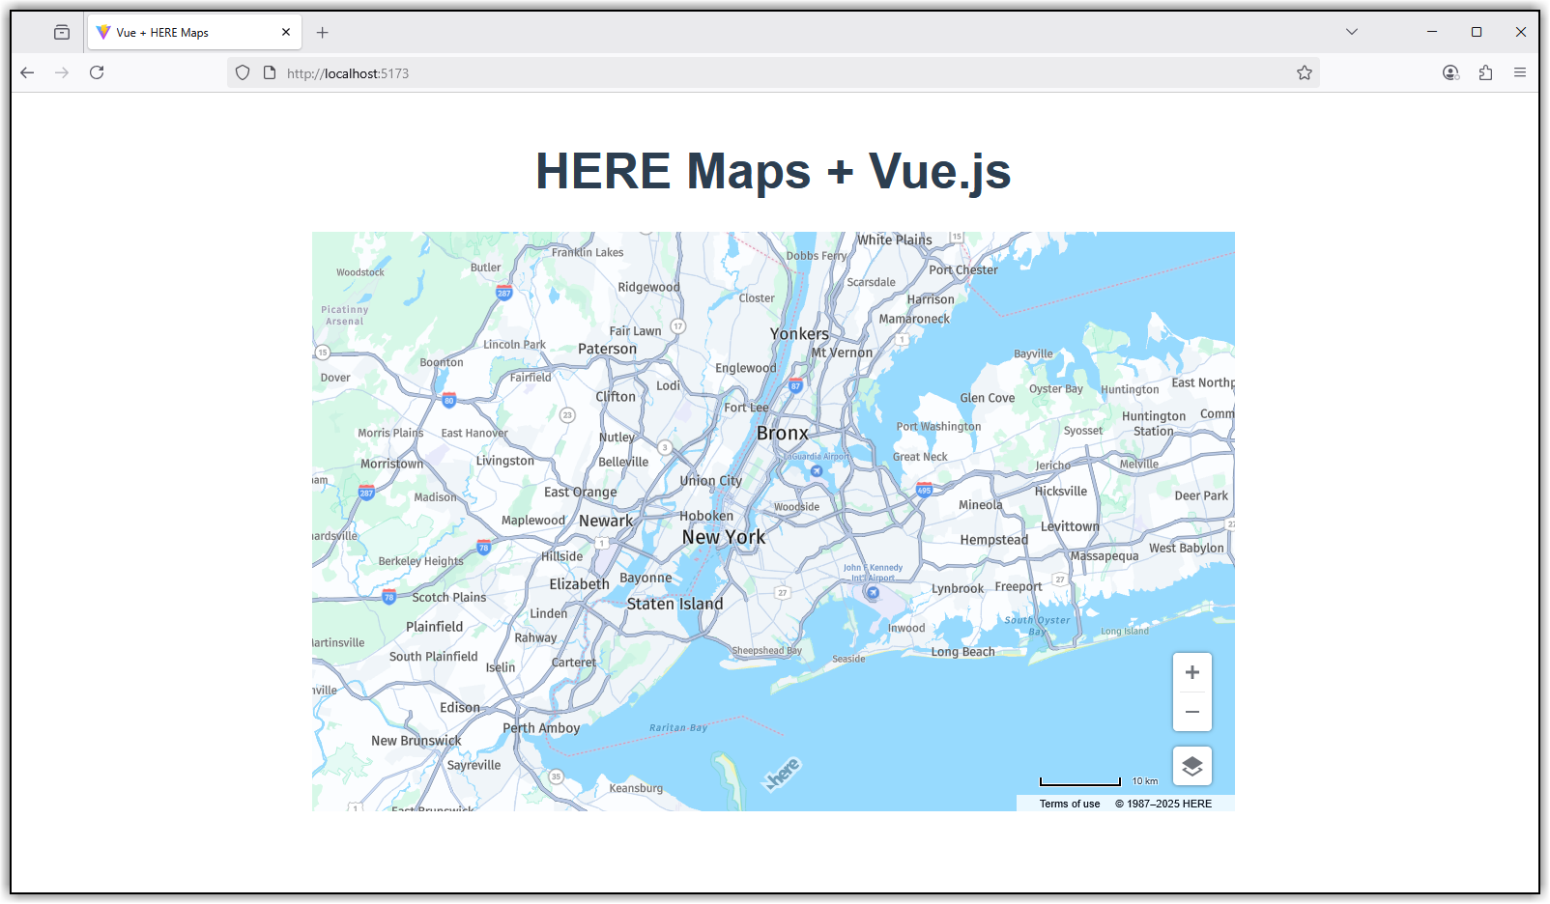Viewport: 1550px width, 904px height.
Task: Open the tracking protection shield icon
Action: click(x=242, y=72)
